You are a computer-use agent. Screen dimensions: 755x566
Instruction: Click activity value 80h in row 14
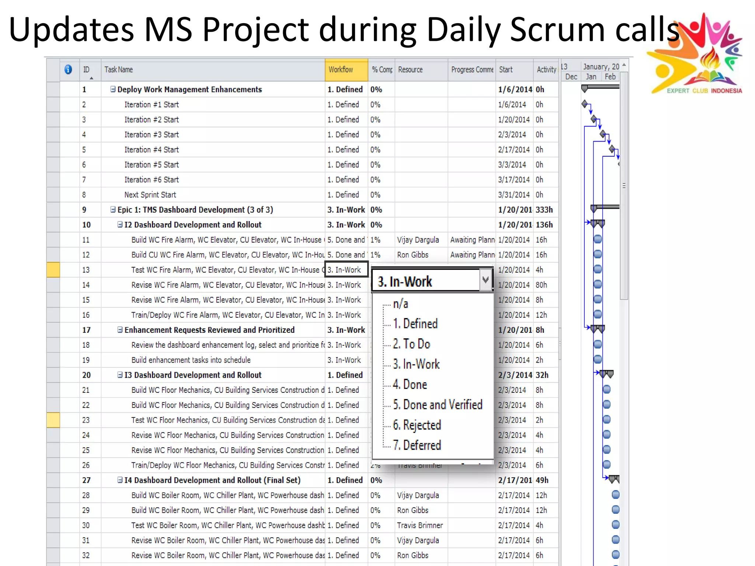click(541, 284)
